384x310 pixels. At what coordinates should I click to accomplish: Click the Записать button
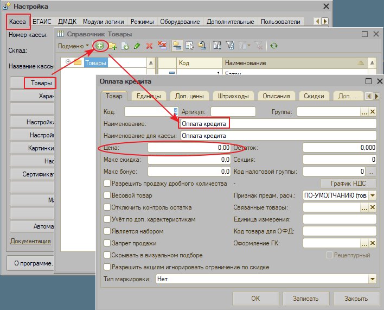[306, 299]
